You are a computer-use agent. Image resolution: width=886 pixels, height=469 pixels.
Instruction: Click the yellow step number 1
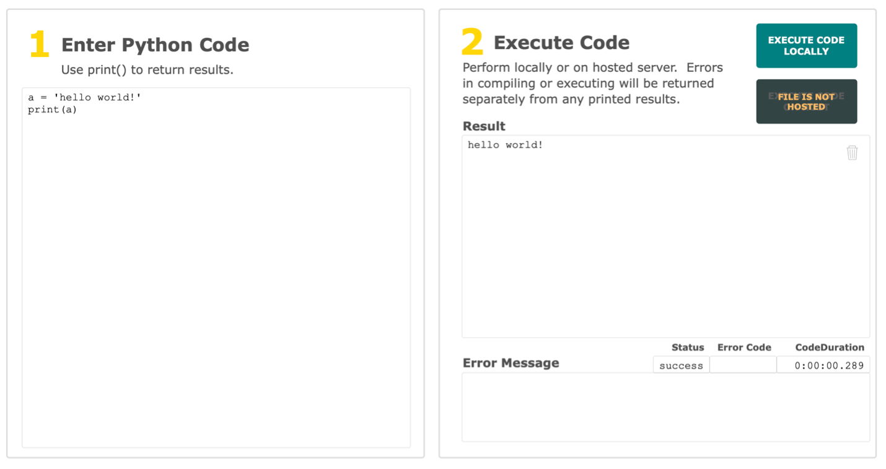pos(39,45)
